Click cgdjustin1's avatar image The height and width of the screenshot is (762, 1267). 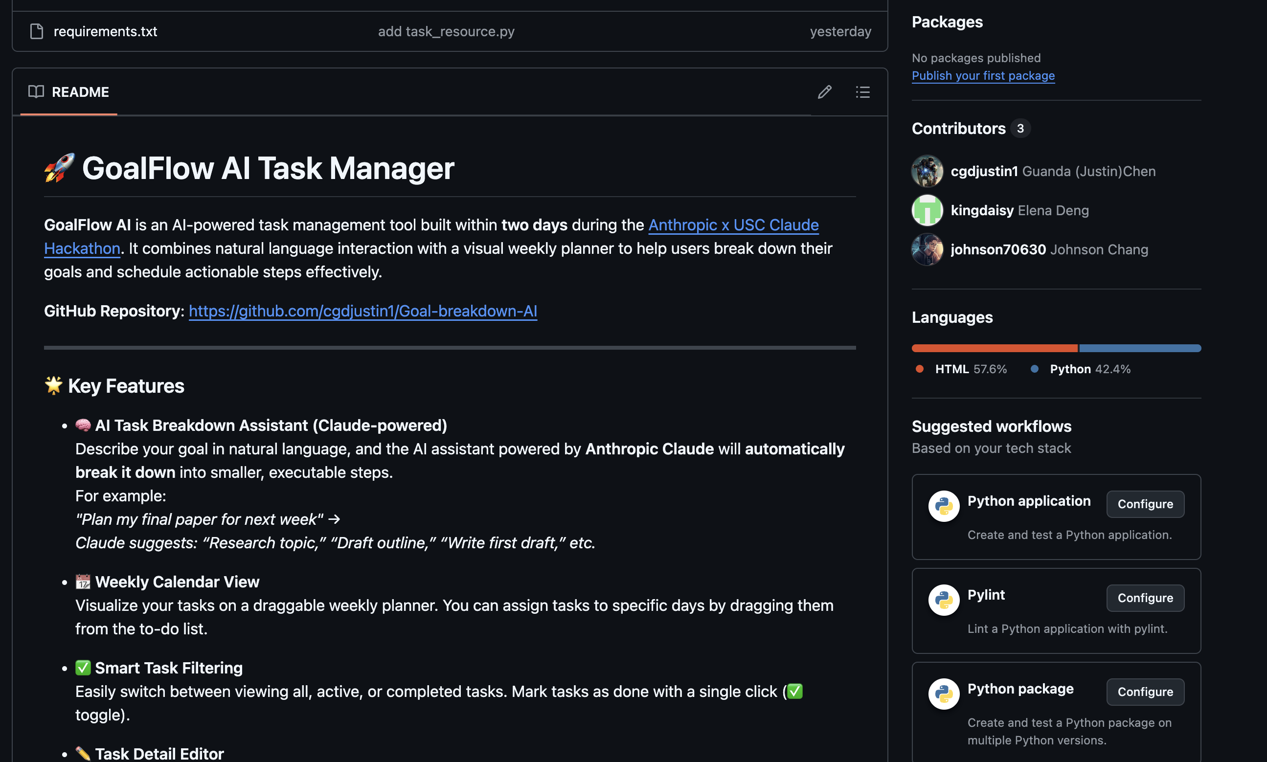click(x=927, y=172)
